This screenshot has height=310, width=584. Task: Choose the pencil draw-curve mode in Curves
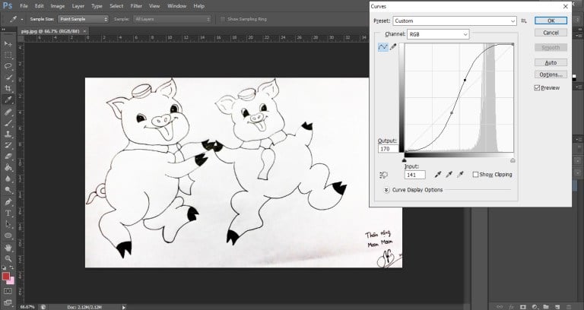(393, 47)
